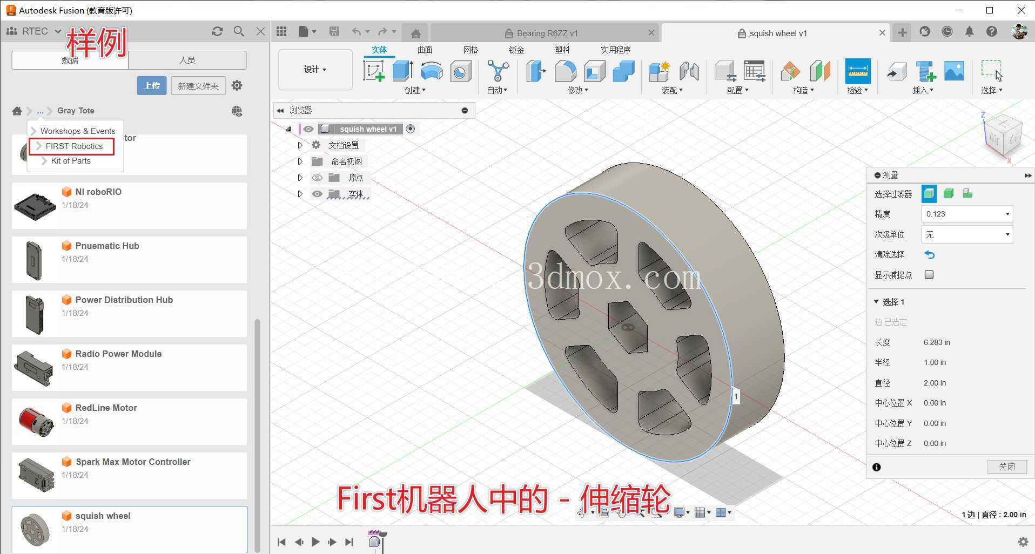Screen dimensions: 1035x554
Task: Switch to the 塑料 ribbon tab
Action: pos(562,50)
